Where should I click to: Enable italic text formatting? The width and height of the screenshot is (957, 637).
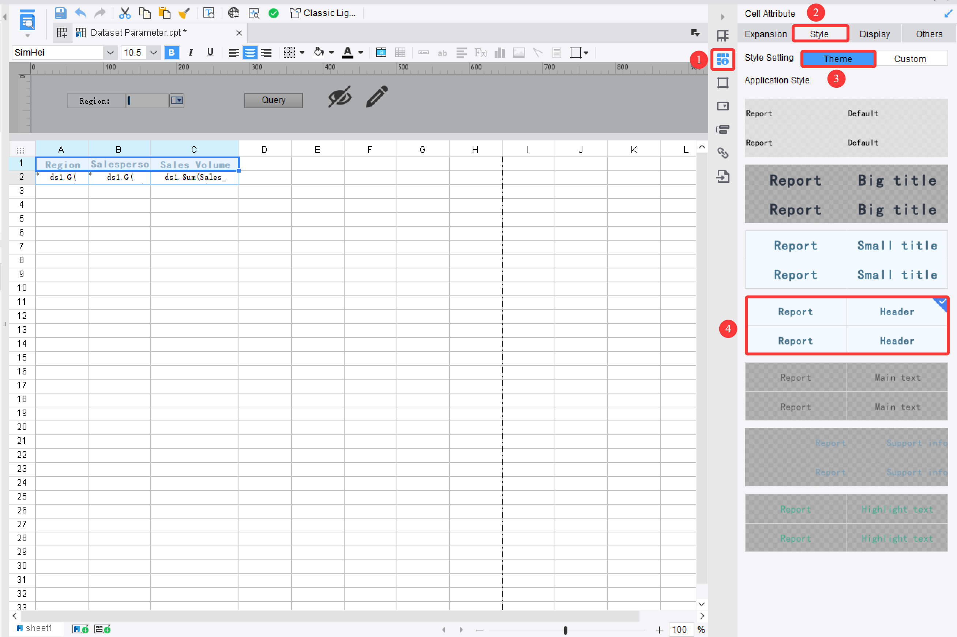(x=190, y=52)
